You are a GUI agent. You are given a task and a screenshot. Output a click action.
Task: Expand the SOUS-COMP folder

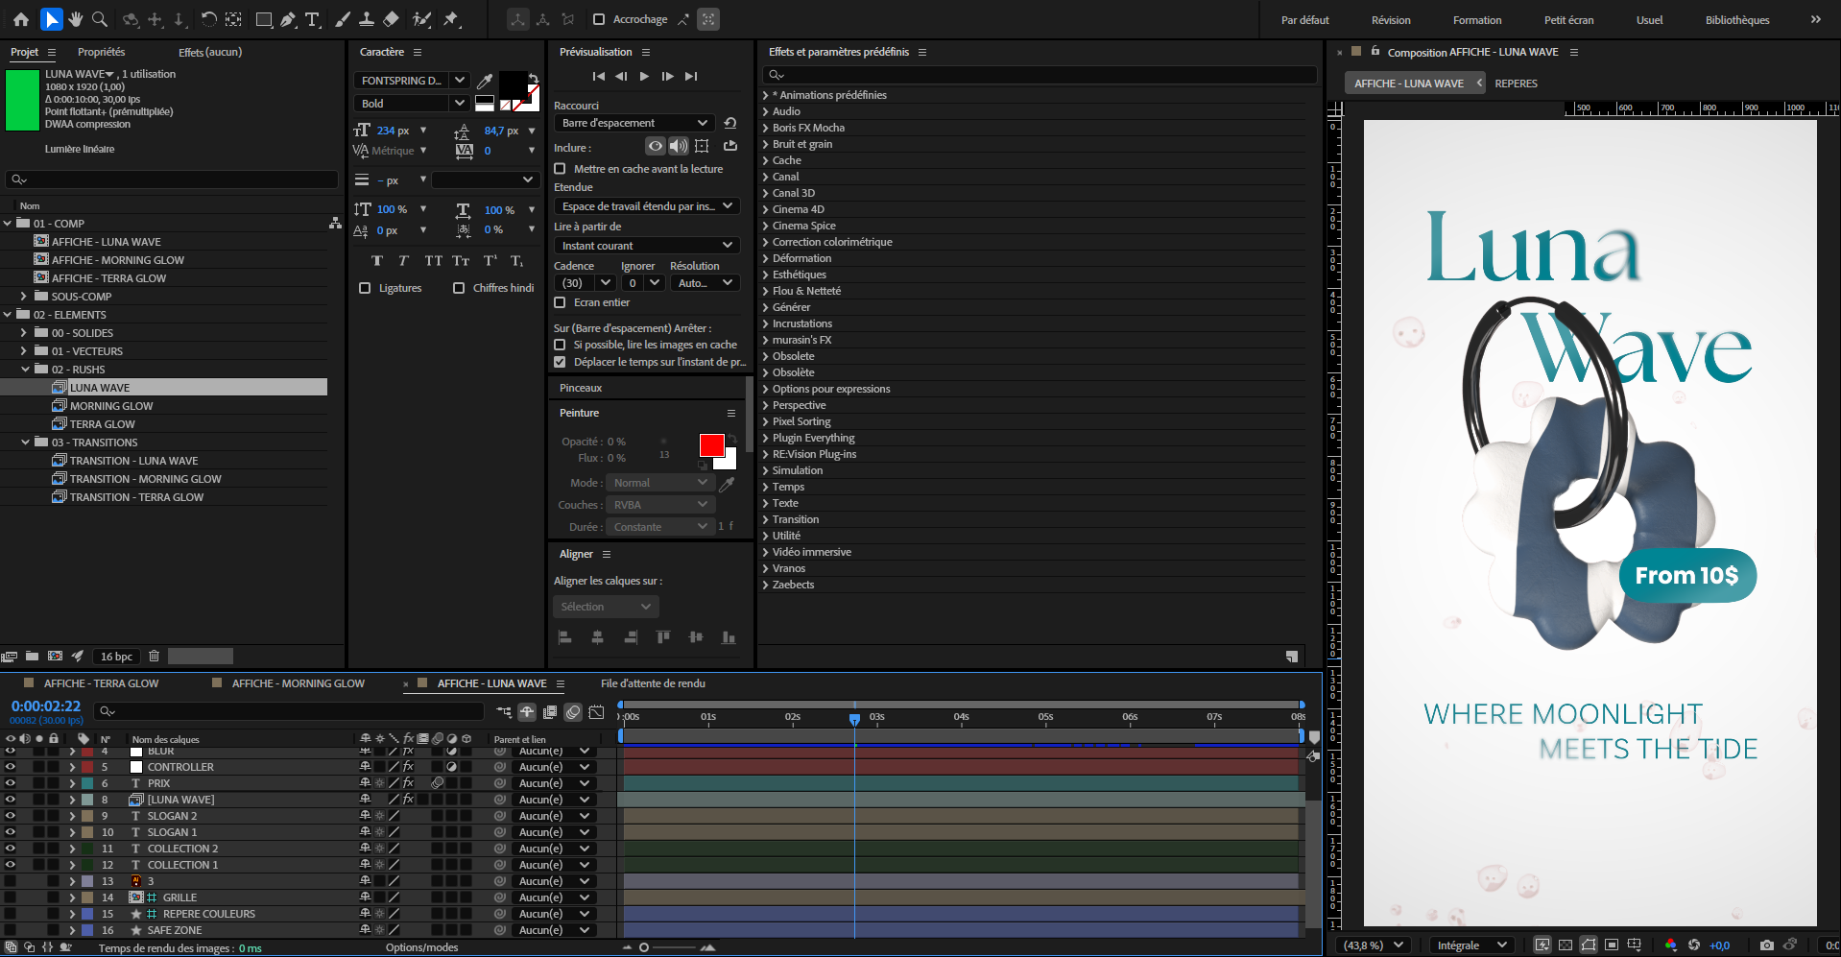(24, 297)
